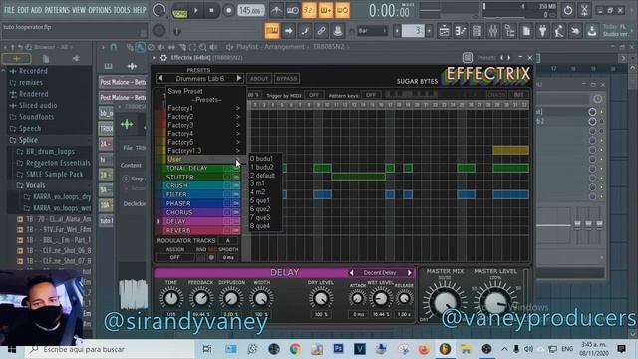Open Factory3 preset submenu
Screen dimensions: 638x359
pyautogui.click(x=205, y=125)
